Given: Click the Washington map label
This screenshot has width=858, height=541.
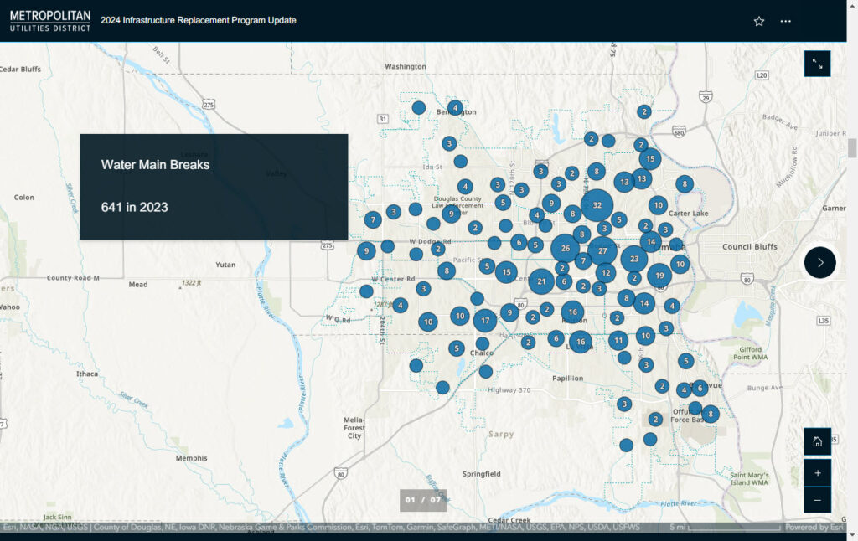Looking at the screenshot, I should (405, 66).
